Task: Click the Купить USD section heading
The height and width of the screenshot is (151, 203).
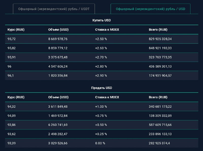Action: coord(101,20)
